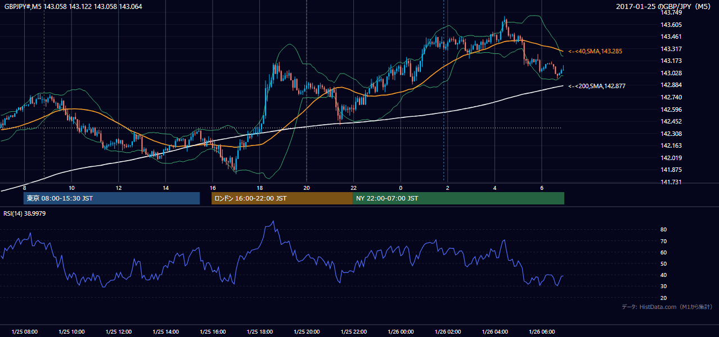The height and width of the screenshot is (337, 719).
Task: Click price axis value 142.452
Action: [671, 121]
